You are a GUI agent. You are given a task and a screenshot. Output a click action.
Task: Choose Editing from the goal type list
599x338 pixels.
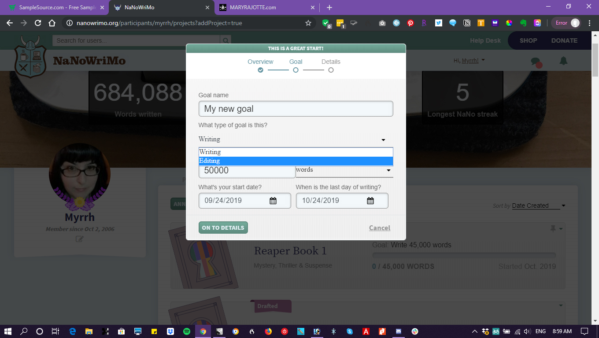click(x=296, y=161)
